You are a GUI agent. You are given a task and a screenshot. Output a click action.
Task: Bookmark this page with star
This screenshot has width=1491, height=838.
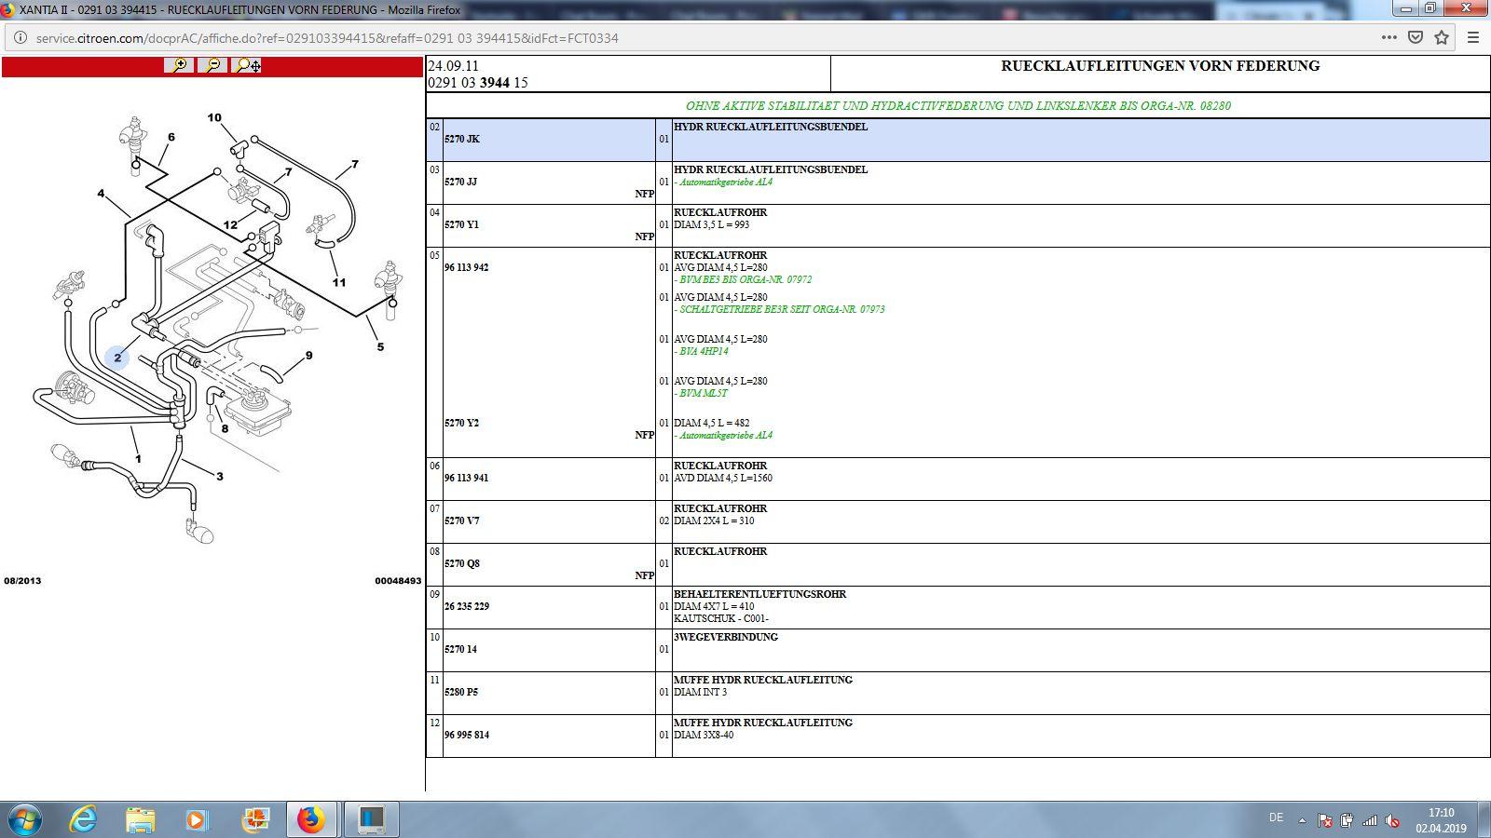[x=1442, y=38]
